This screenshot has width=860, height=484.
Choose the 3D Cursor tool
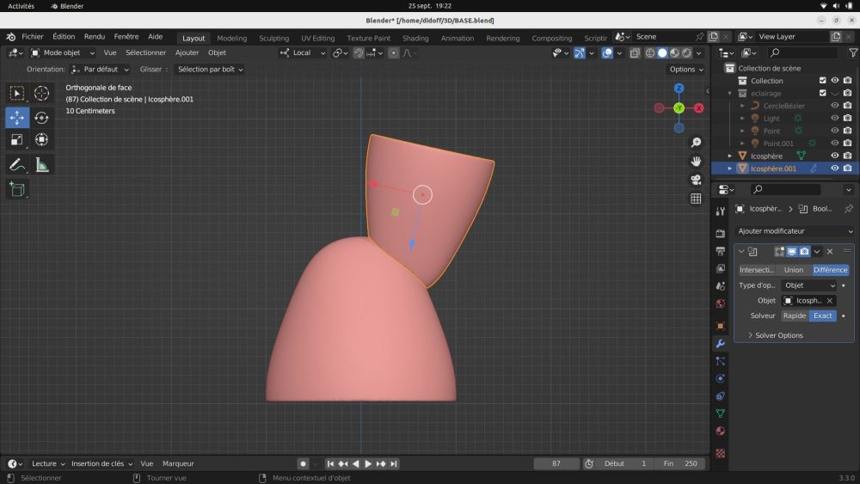tap(41, 93)
